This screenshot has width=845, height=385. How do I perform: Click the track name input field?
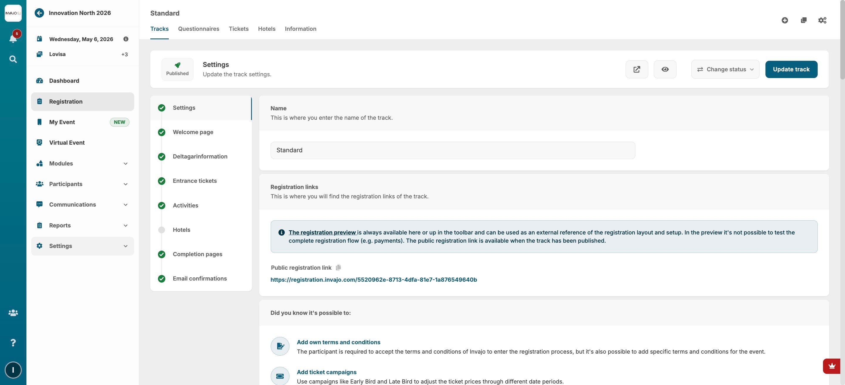[x=452, y=150]
